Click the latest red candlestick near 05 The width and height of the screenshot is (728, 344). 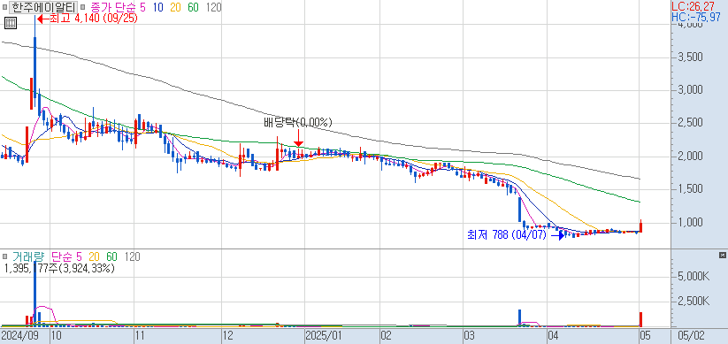(641, 226)
